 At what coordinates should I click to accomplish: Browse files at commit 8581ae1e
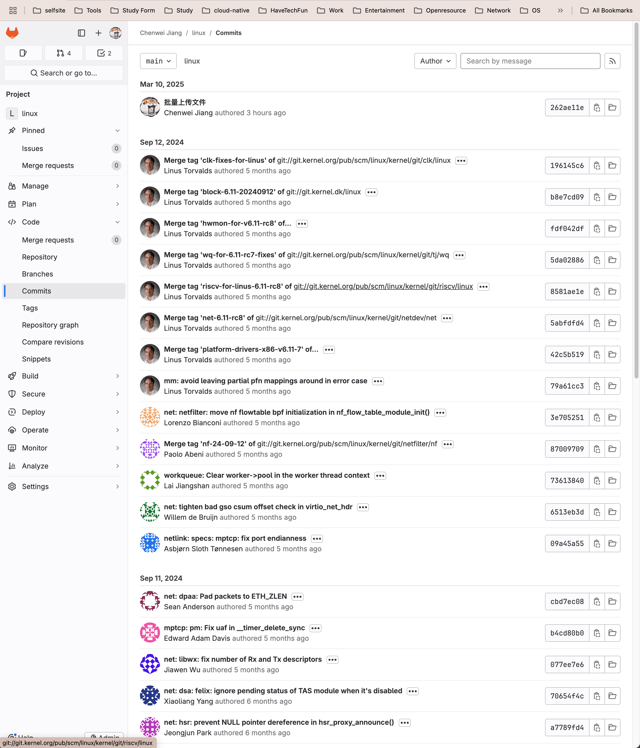[x=612, y=291]
